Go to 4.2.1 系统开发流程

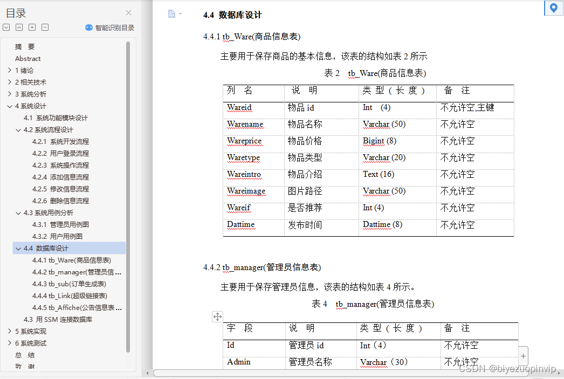click(x=60, y=142)
